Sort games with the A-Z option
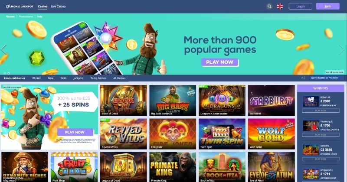 [x=303, y=78]
